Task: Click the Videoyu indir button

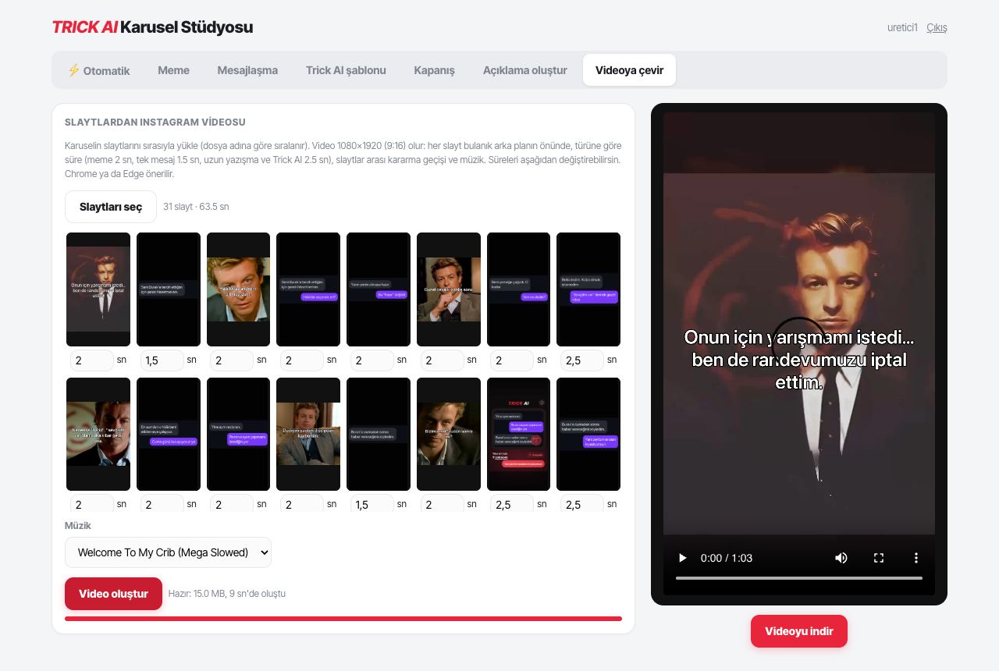Action: [799, 631]
